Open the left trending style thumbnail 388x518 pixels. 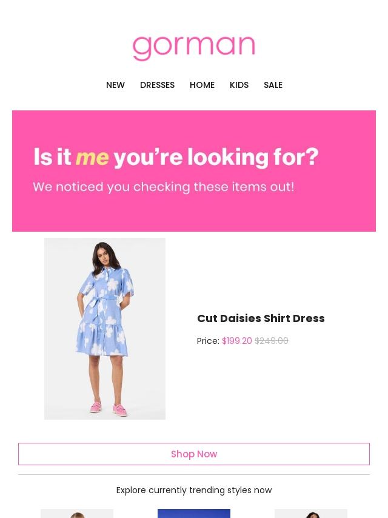(x=77, y=513)
